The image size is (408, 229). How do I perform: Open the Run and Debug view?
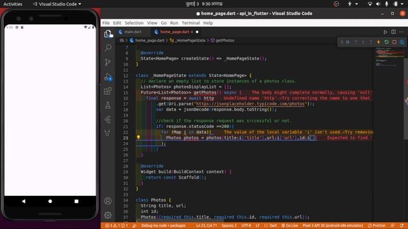[x=108, y=76]
